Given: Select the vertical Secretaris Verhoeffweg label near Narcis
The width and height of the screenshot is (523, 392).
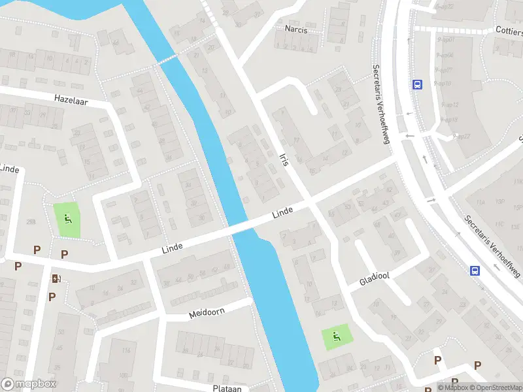Looking at the screenshot, I should pos(380,105).
